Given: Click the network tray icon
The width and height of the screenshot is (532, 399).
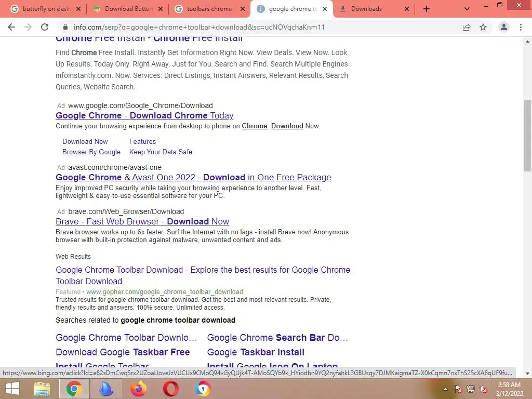Looking at the screenshot, I should (471, 389).
